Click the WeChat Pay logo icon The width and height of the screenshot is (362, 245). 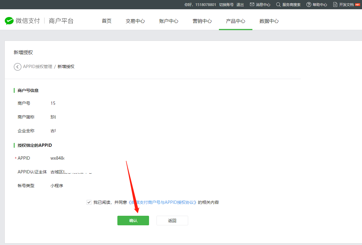click(9, 21)
